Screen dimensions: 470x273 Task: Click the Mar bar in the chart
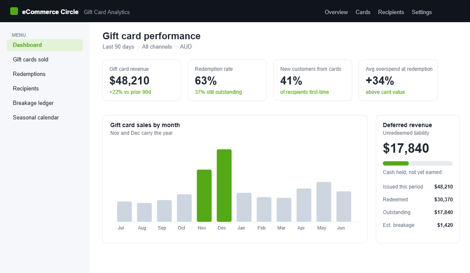tap(284, 210)
